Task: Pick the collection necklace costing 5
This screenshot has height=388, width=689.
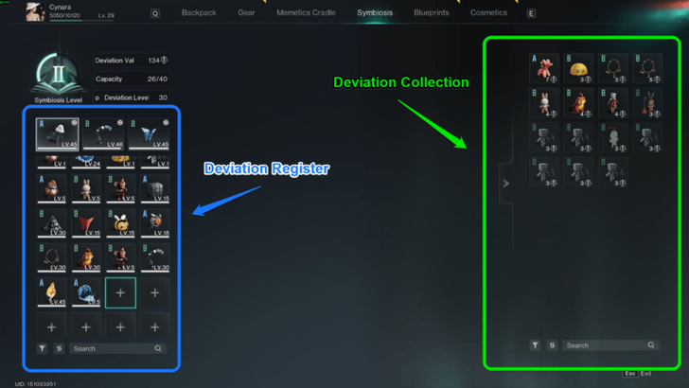Action: pyautogui.click(x=647, y=68)
